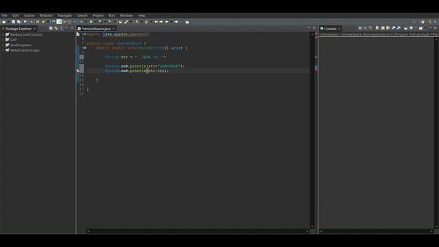The image size is (439, 247).
Task: Toggle Link with Editor in Package Explorer
Action: pos(56,28)
